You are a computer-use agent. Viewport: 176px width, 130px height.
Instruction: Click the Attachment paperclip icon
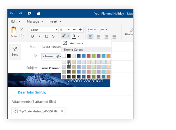click(131, 30)
